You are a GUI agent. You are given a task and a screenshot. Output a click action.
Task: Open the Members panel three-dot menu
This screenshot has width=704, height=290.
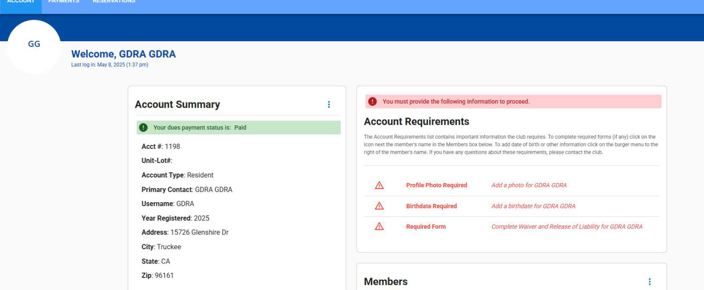[x=649, y=282]
